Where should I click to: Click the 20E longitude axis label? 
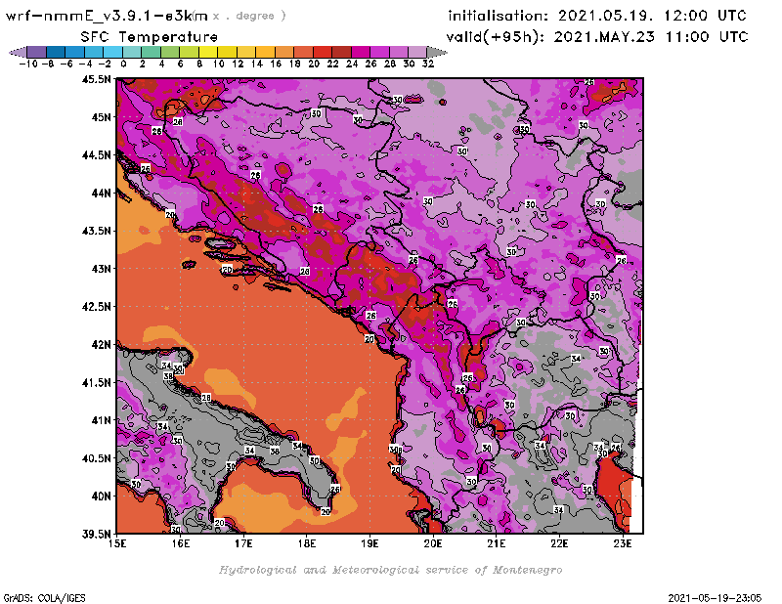point(433,543)
